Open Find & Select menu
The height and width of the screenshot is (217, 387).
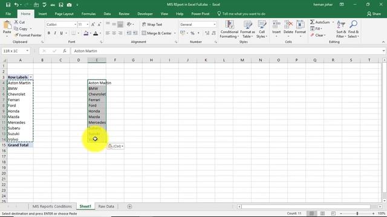click(x=353, y=30)
